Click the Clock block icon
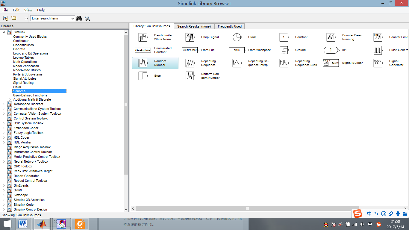The height and width of the screenshot is (230, 409). coord(237,37)
